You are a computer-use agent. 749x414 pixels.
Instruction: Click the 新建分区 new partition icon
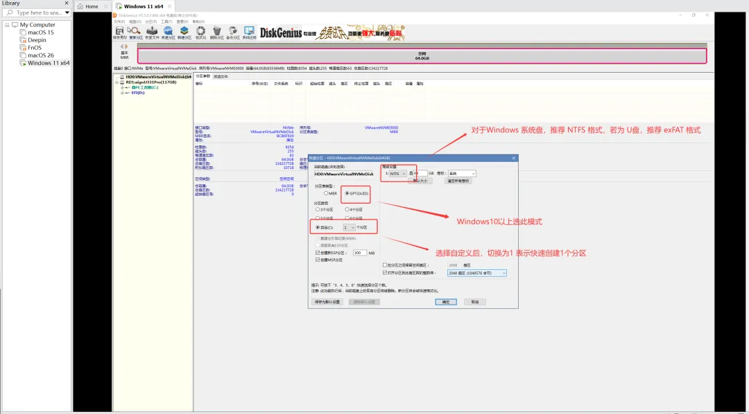coord(184,32)
